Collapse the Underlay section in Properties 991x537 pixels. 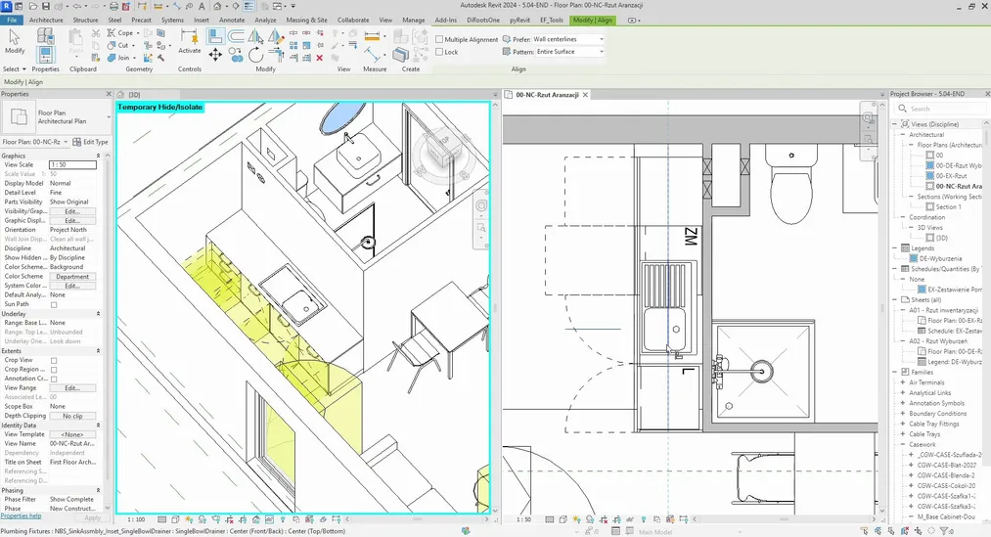(98, 313)
